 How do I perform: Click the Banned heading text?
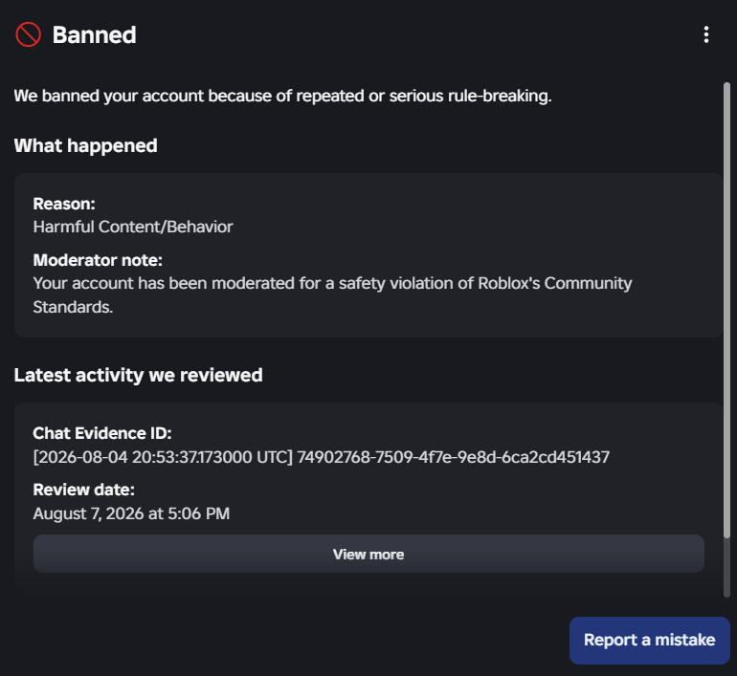click(x=94, y=35)
